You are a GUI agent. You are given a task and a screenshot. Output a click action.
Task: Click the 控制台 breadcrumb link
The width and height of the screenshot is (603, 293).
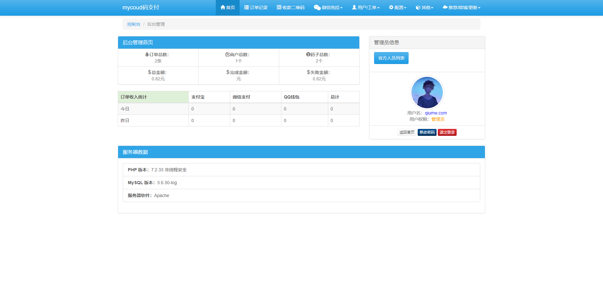(133, 24)
